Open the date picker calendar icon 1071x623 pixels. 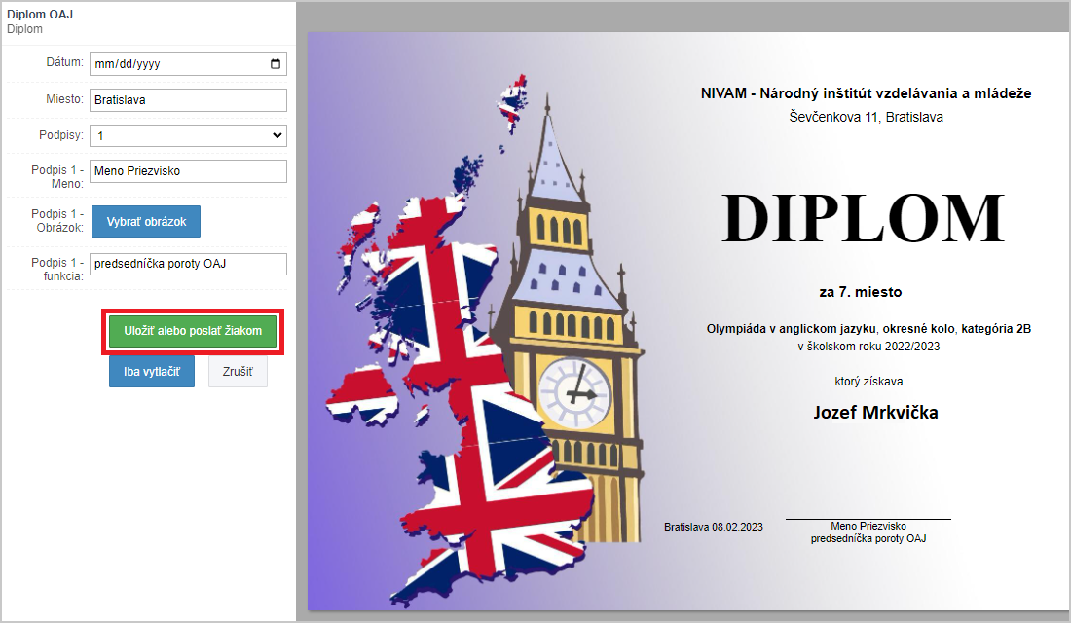click(276, 64)
